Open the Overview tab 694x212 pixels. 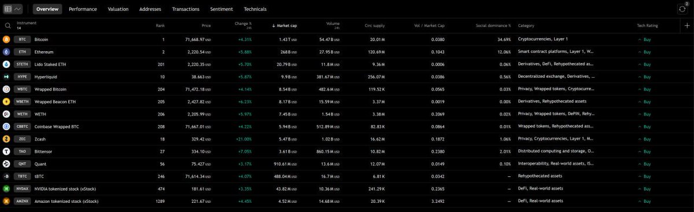click(47, 9)
